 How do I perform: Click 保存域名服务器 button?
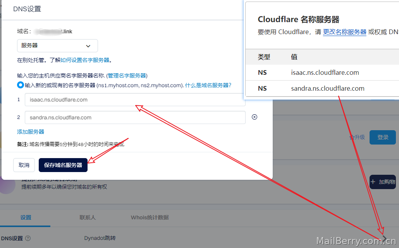pos(63,165)
